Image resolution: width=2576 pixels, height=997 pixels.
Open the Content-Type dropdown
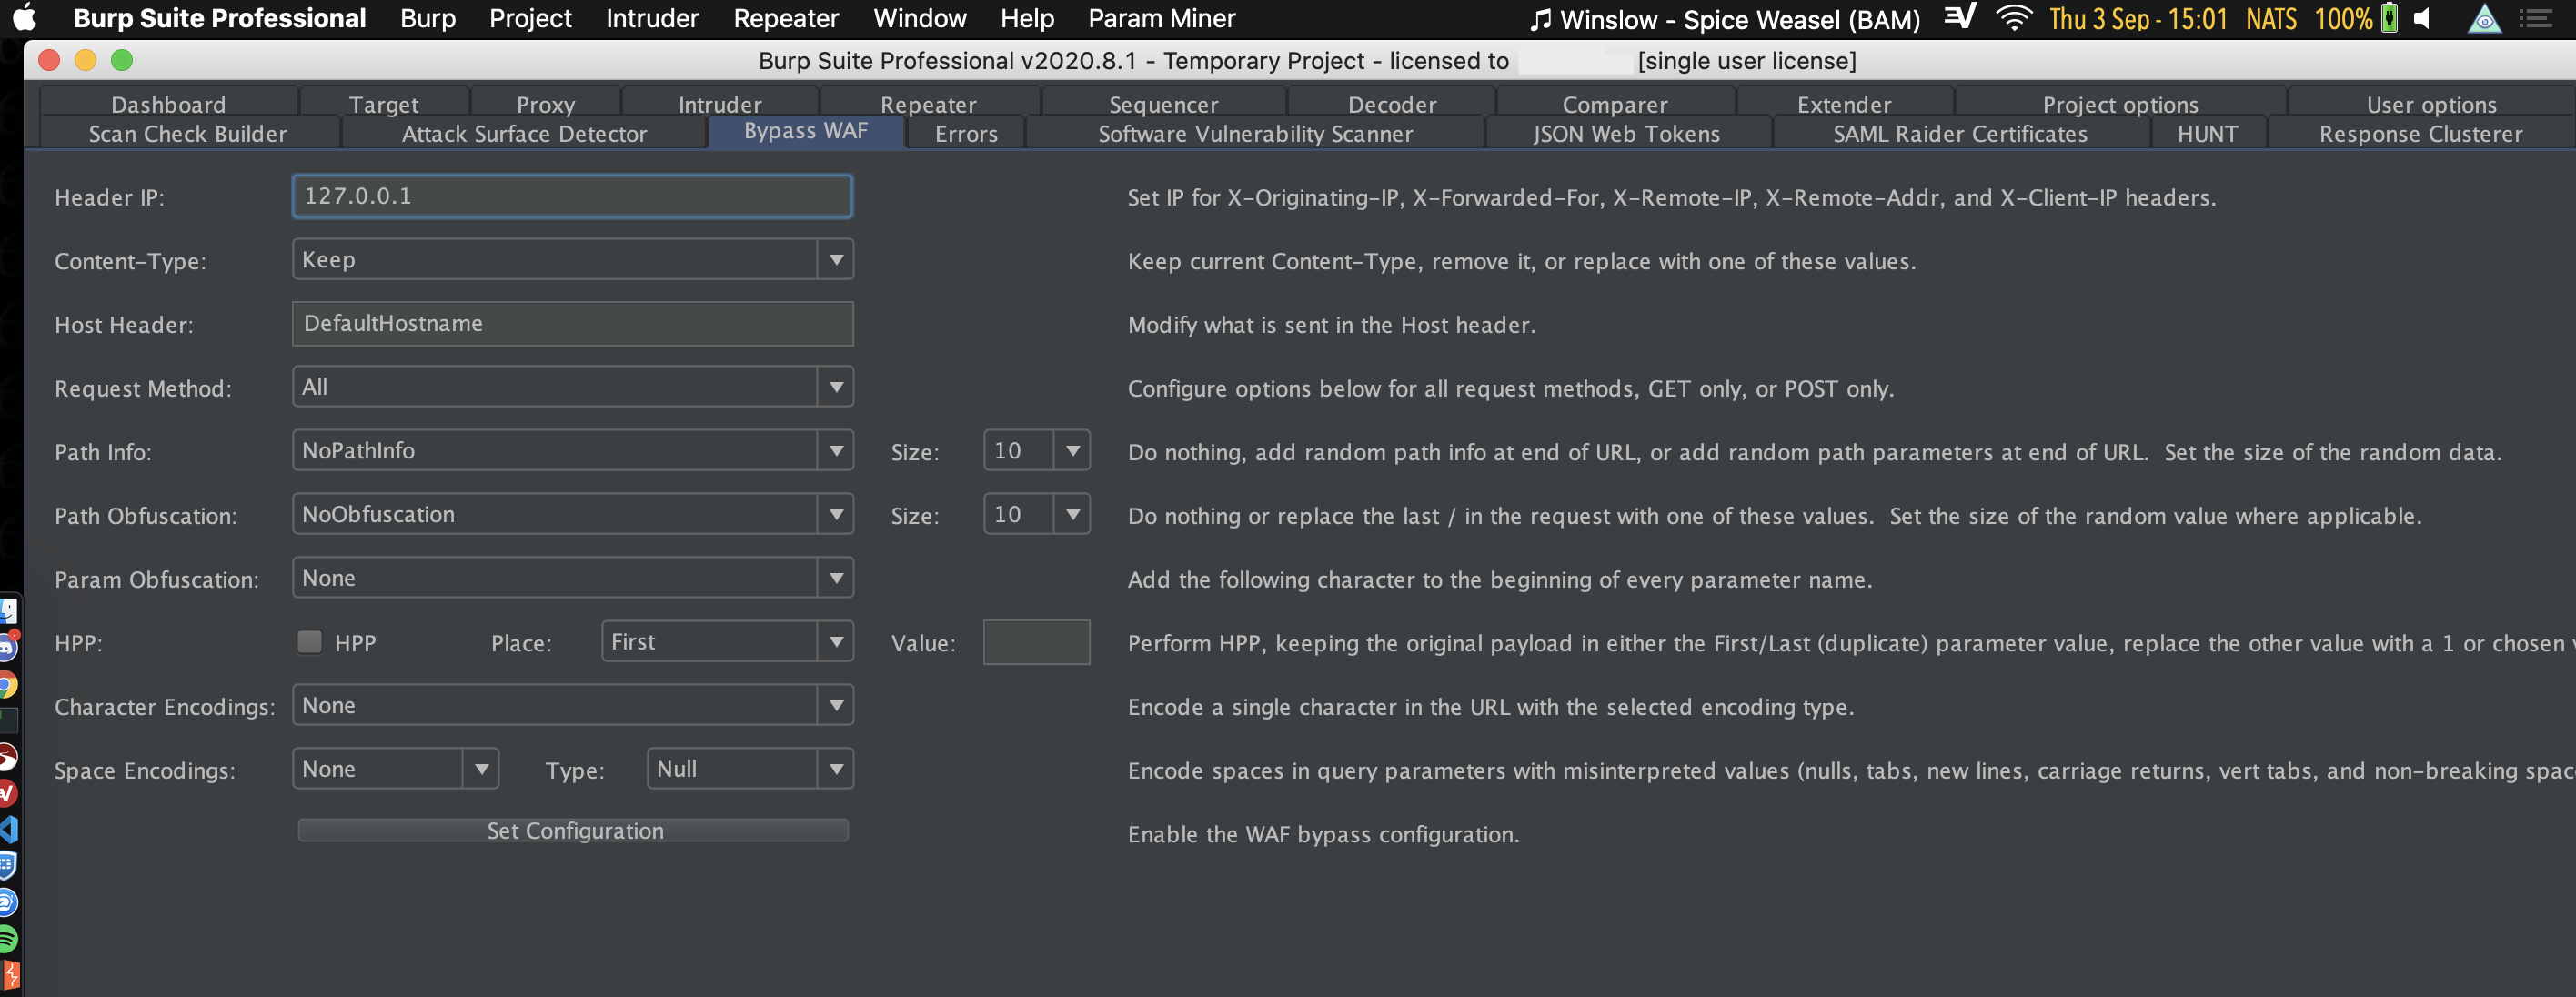[x=836, y=259]
